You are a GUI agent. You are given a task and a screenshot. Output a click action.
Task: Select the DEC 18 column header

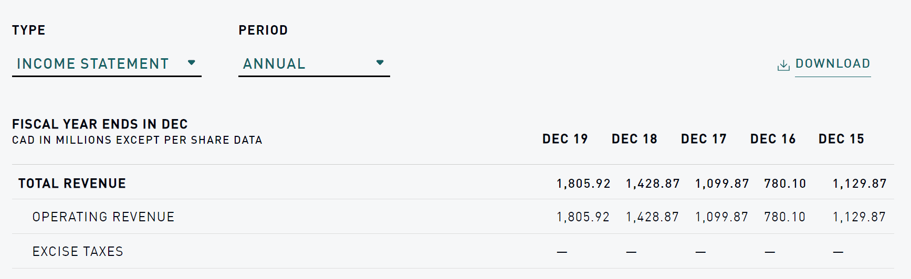click(634, 139)
